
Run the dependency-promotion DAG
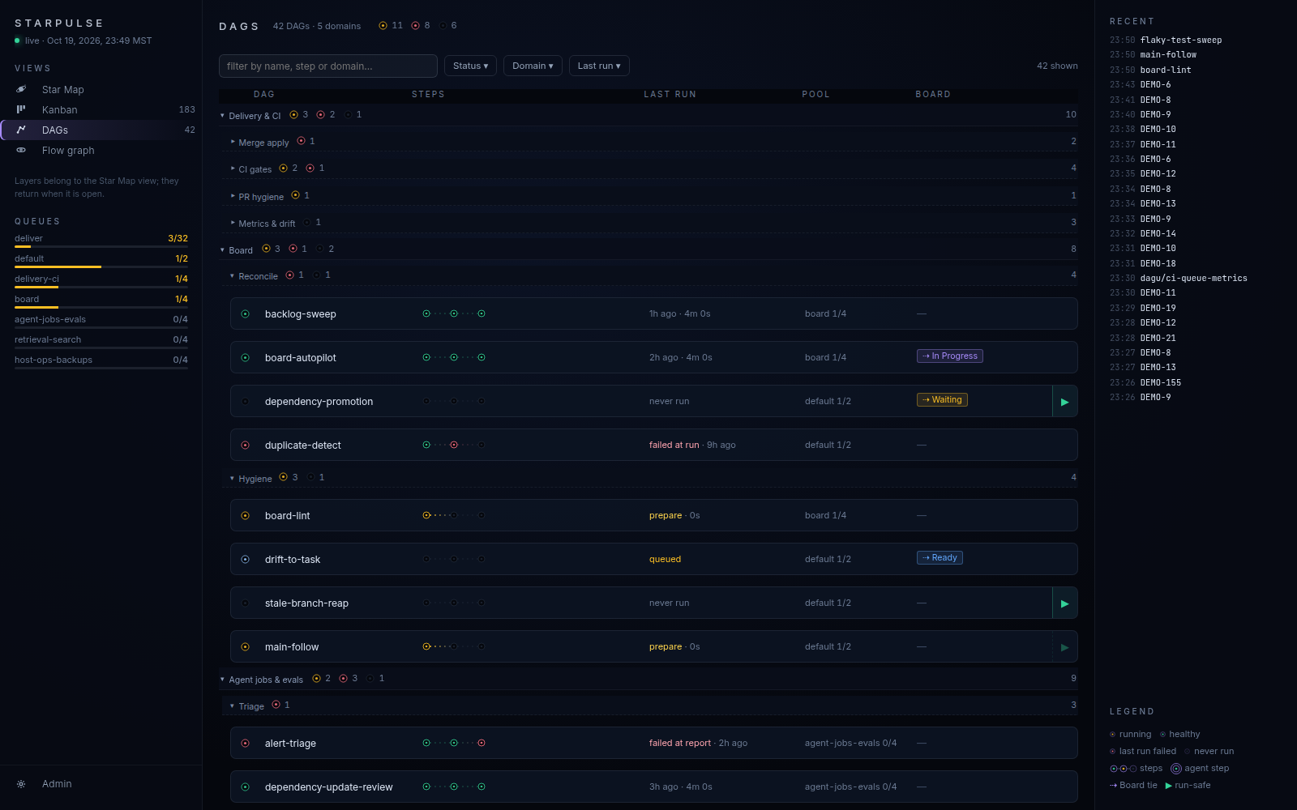pos(1064,402)
